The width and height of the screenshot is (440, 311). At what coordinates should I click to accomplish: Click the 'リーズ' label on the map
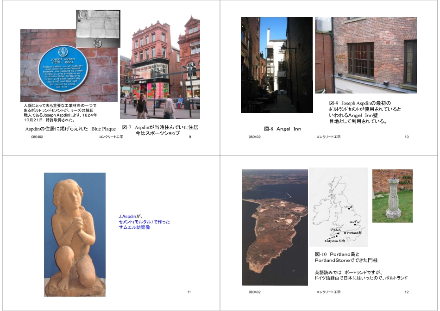[348, 207]
